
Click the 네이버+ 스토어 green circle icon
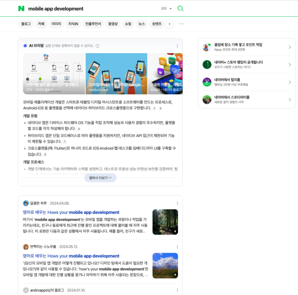(x=207, y=64)
